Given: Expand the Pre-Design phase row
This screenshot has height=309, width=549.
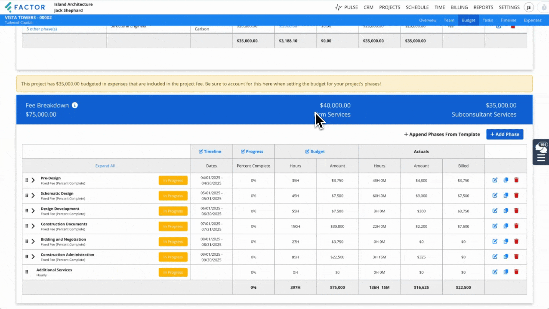Looking at the screenshot, I should tap(33, 180).
